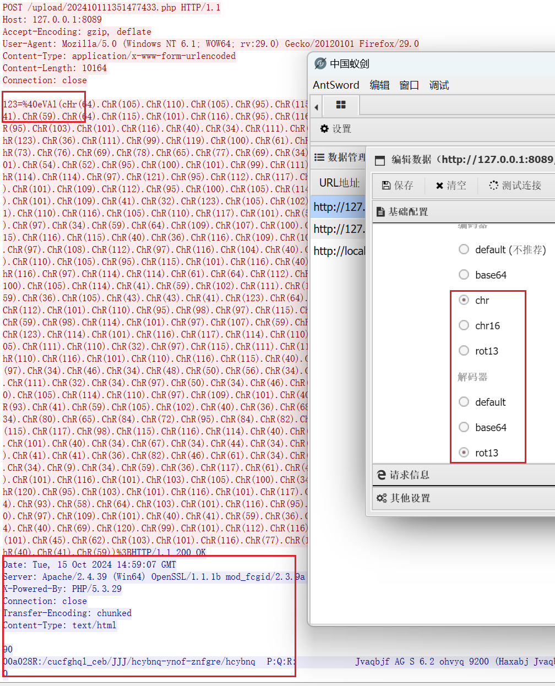Click the 数据管理 list icon
Image resolution: width=555 pixels, height=686 pixels.
click(x=319, y=157)
